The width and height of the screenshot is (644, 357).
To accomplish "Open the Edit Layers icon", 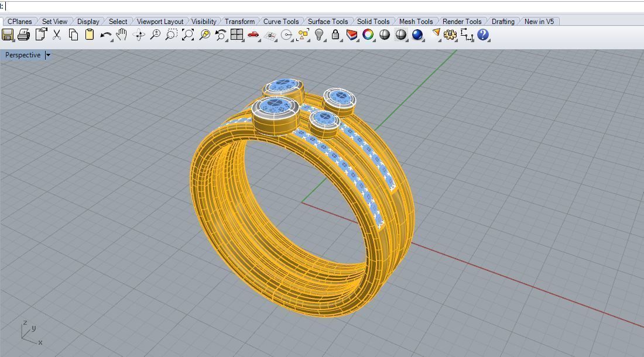I will [x=352, y=35].
